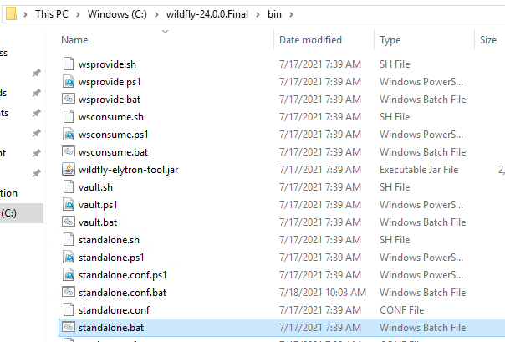Select the file name wsprovide.bat
Image resolution: width=505 pixels, height=342 pixels.
(x=110, y=100)
